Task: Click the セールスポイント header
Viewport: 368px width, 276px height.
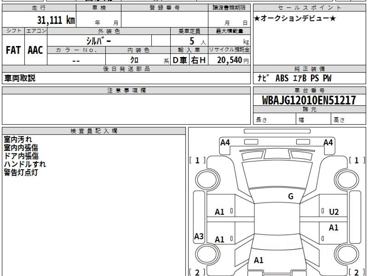Action: (309, 8)
